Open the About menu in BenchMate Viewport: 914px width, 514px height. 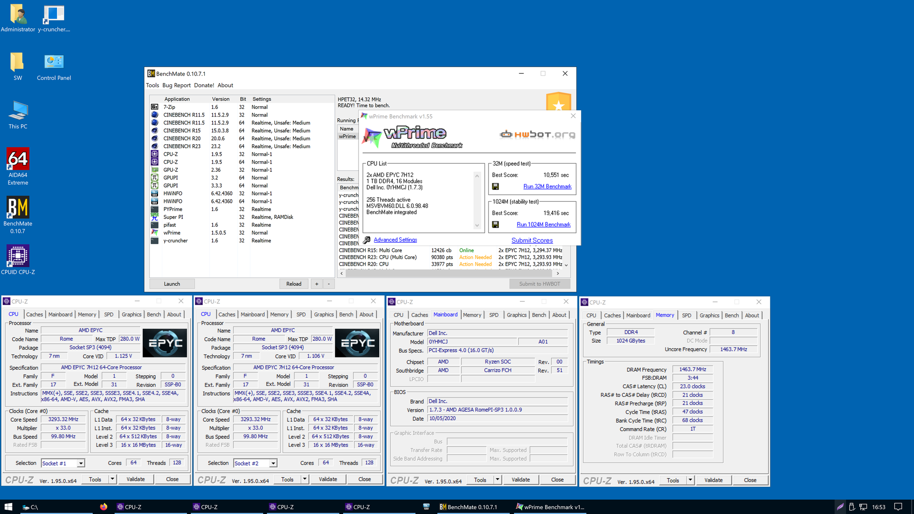(x=225, y=85)
